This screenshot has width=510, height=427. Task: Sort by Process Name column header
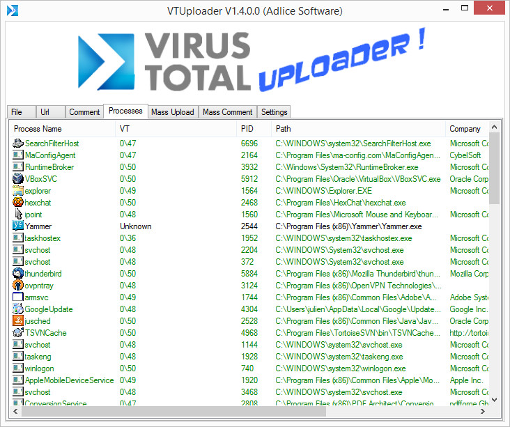tap(62, 129)
